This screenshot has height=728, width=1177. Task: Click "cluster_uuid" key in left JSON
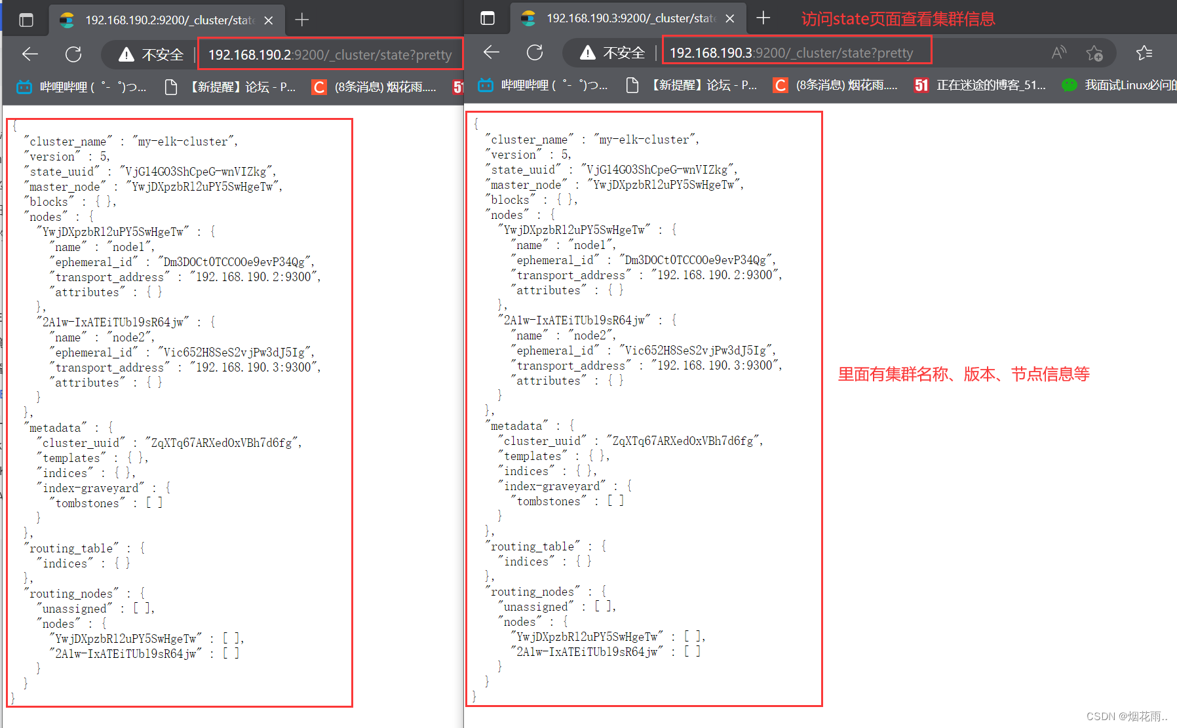pyautogui.click(x=82, y=443)
